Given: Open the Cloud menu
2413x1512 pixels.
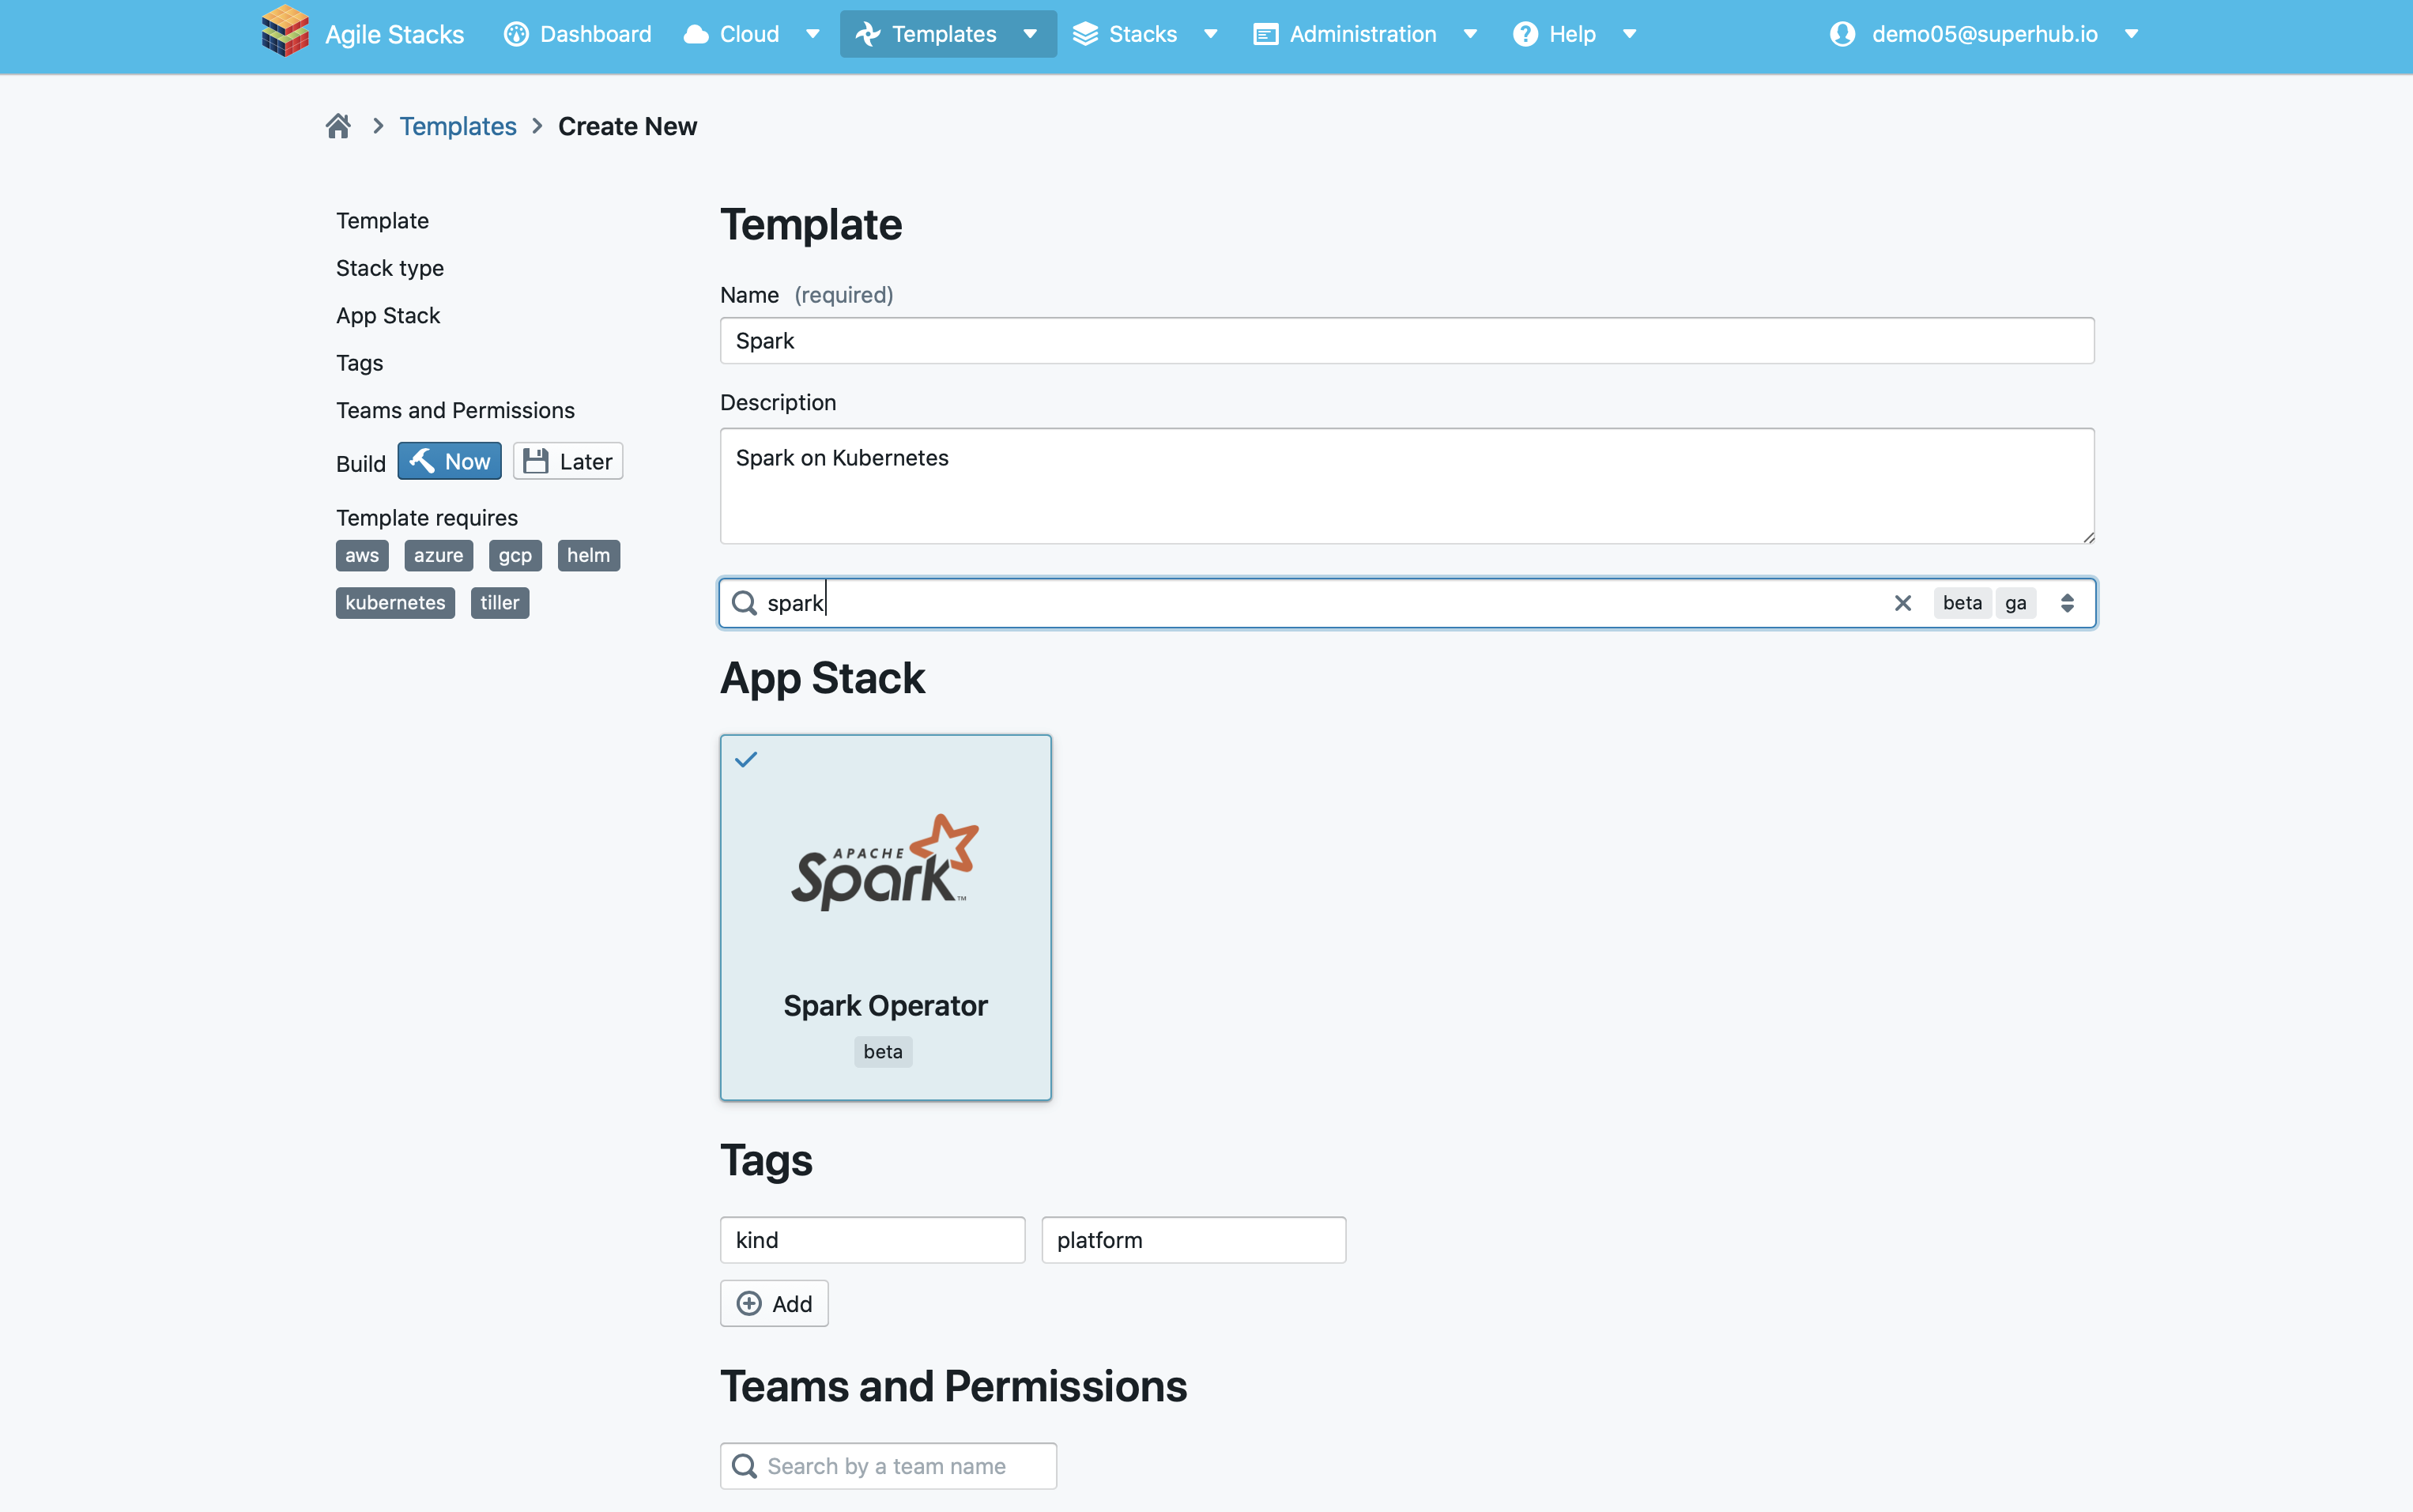Looking at the screenshot, I should click(x=751, y=34).
